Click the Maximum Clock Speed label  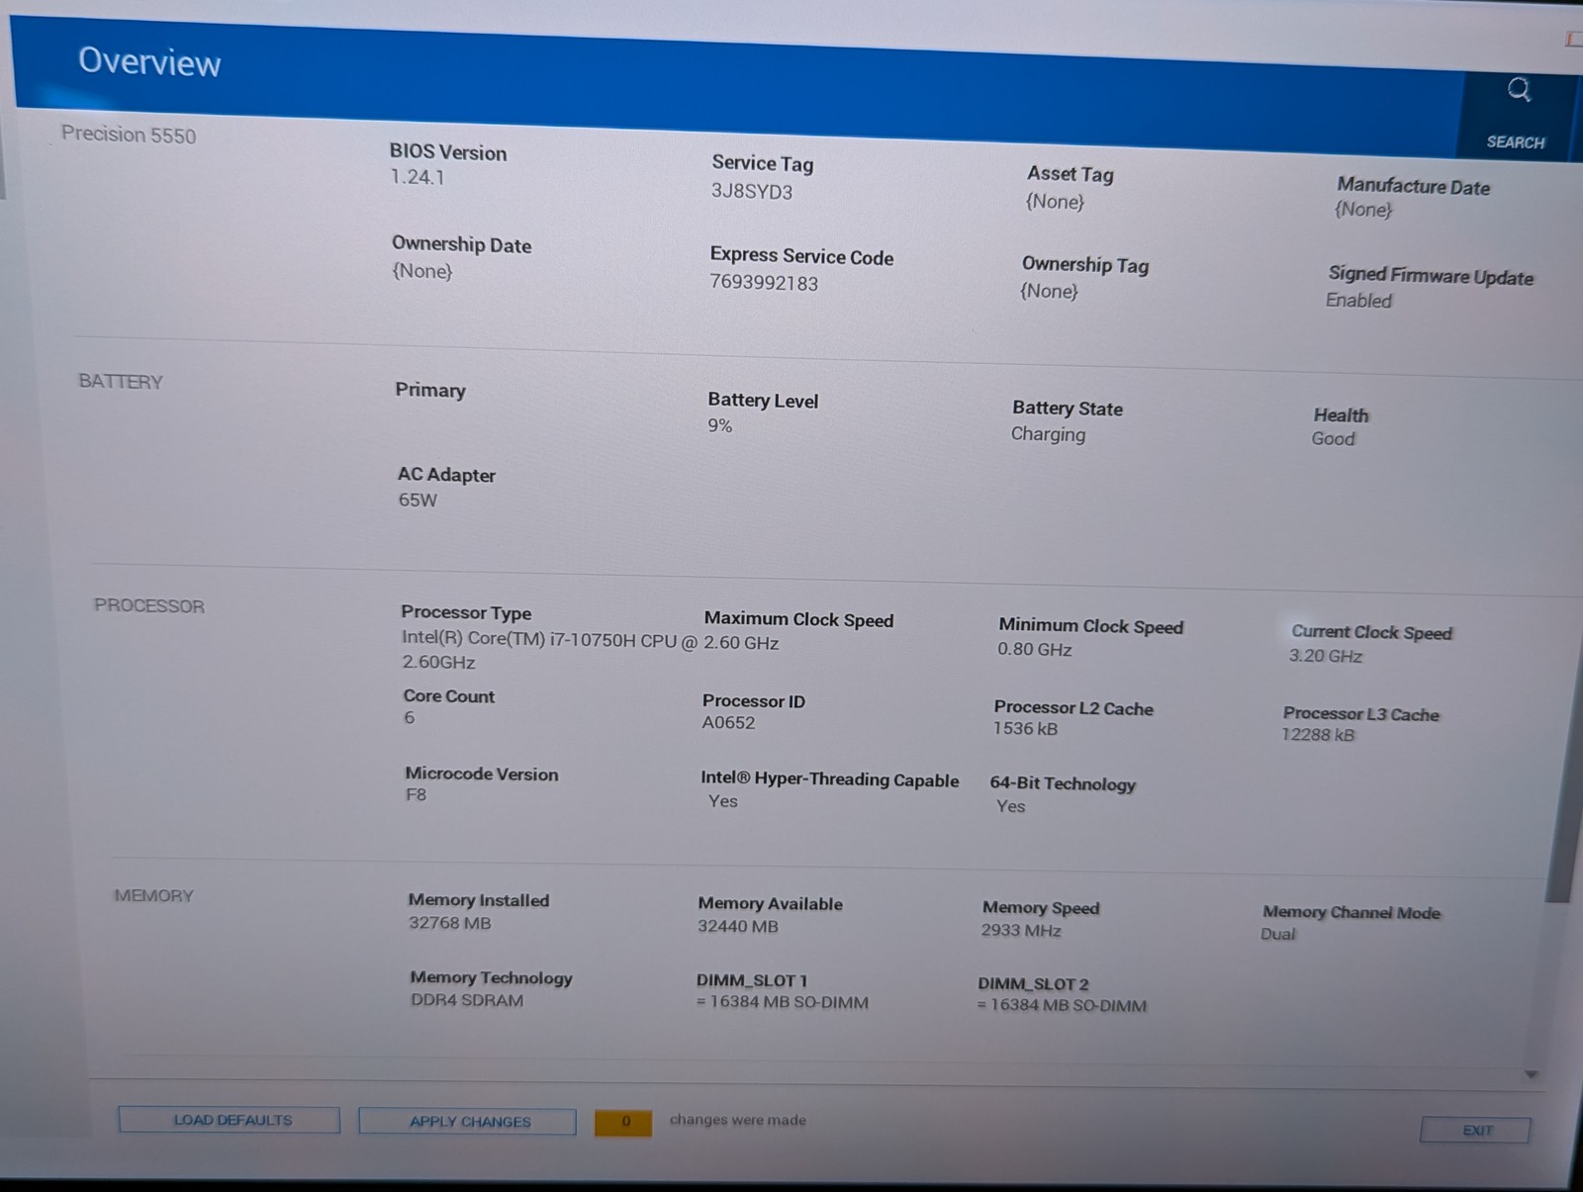798,619
